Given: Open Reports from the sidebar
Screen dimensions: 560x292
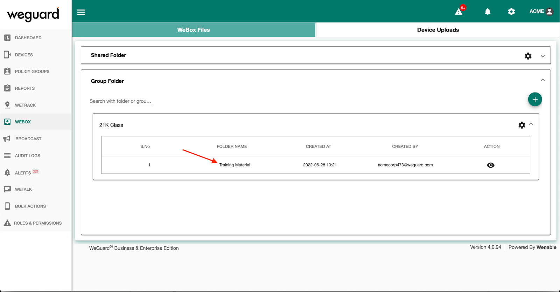Looking at the screenshot, I should click(x=25, y=88).
